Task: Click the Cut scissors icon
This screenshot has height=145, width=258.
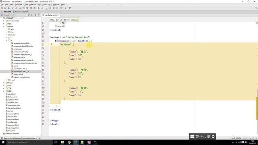Action: [x=20, y=8]
